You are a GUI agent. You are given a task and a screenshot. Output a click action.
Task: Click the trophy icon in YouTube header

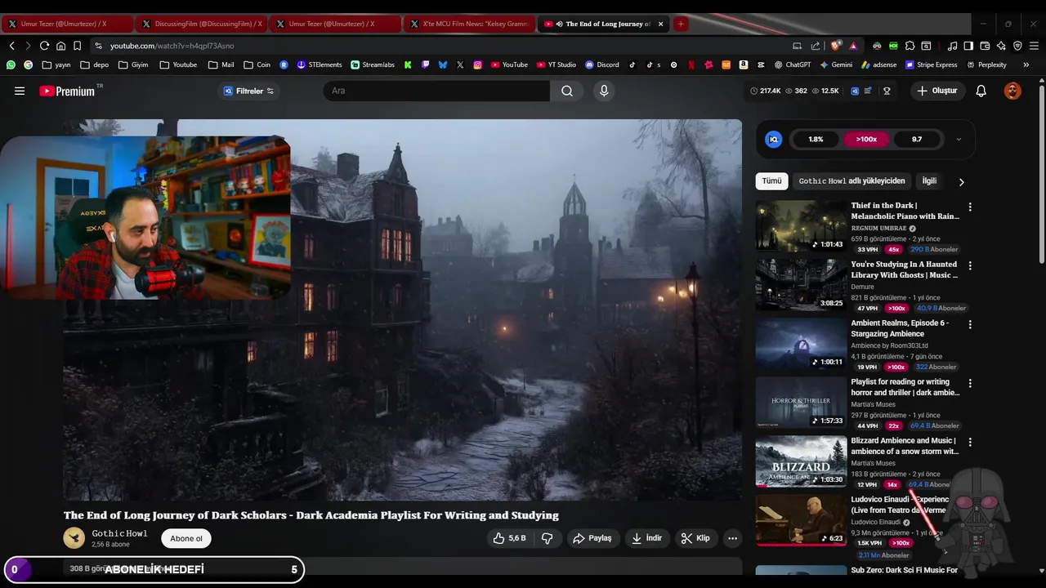click(887, 91)
